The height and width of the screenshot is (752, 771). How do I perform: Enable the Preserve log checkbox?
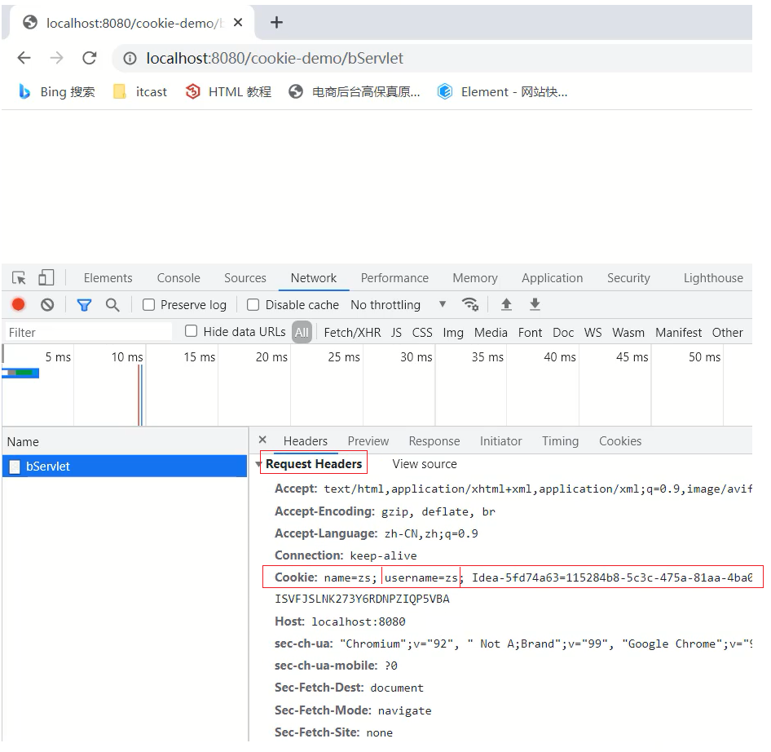click(149, 305)
